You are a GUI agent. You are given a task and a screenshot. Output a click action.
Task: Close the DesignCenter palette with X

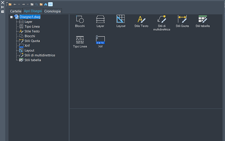[x=3, y=2]
